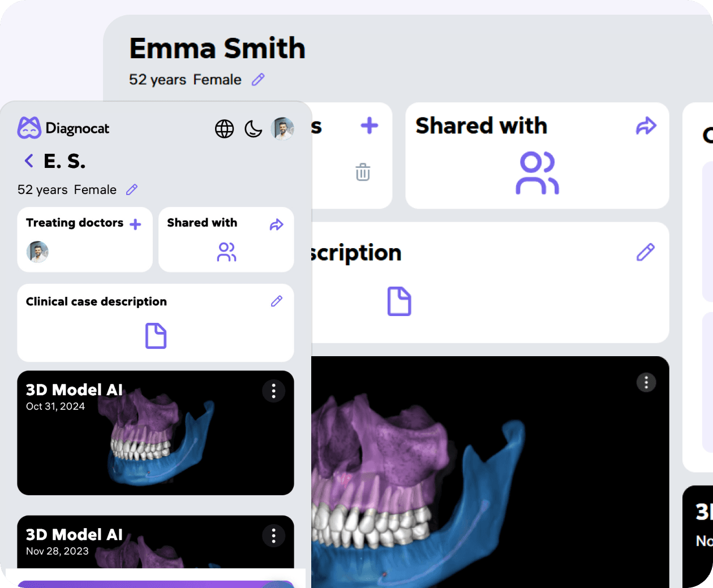Open the language globe selector
The width and height of the screenshot is (713, 588).
(x=224, y=129)
